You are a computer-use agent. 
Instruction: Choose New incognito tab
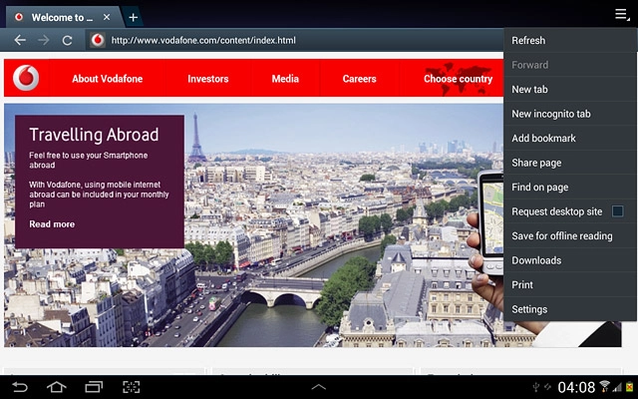pyautogui.click(x=550, y=114)
